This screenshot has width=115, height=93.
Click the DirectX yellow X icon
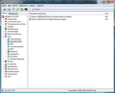click(6, 62)
